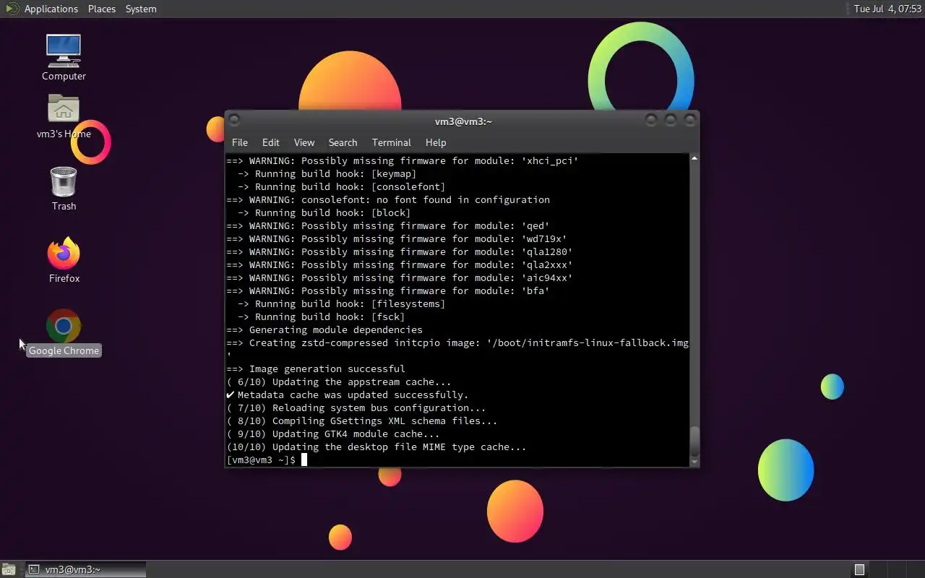Open the terminal's View menu
This screenshot has width=925, height=578.
click(x=304, y=142)
